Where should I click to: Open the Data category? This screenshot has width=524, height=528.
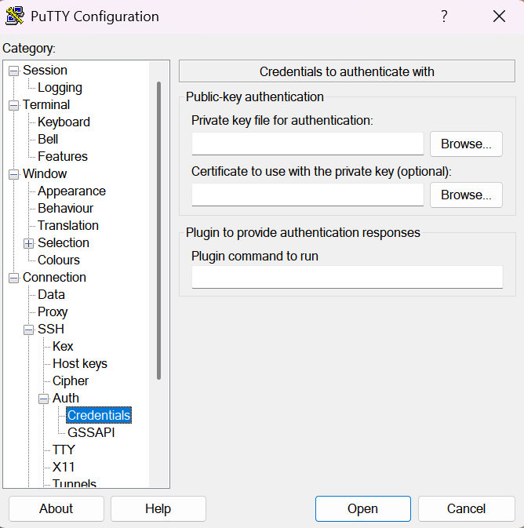[51, 294]
